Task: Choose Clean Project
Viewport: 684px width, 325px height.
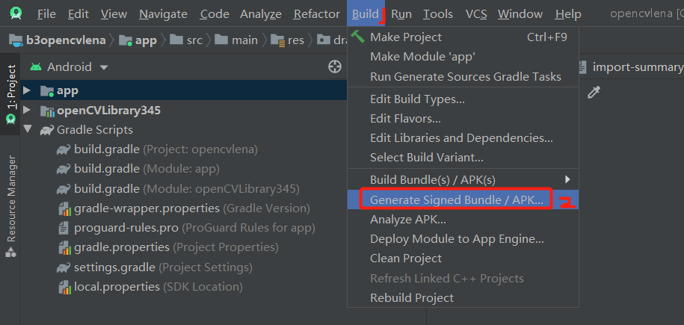Action: click(463, 259)
